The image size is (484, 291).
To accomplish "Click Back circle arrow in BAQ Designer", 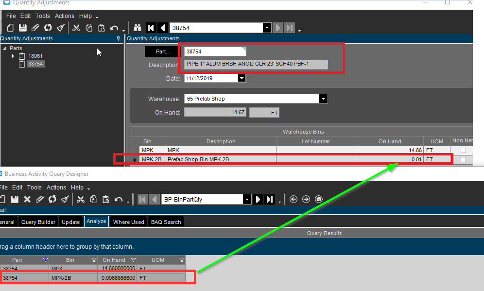I will coord(293,199).
